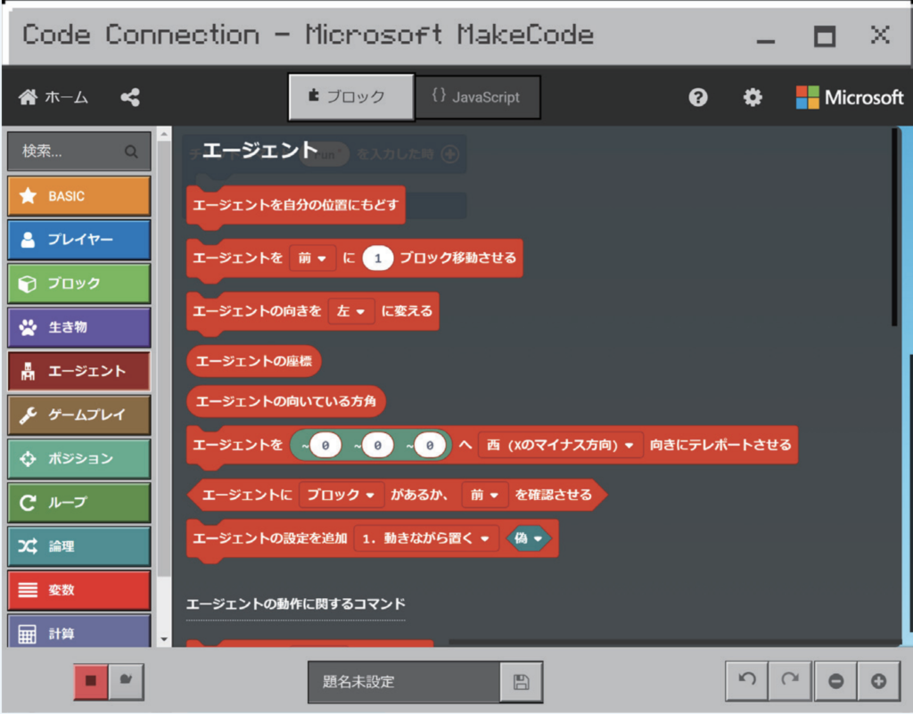Expand the 西 (Xのマイナス方向) facing dropdown
913x714 pixels.
(560, 444)
